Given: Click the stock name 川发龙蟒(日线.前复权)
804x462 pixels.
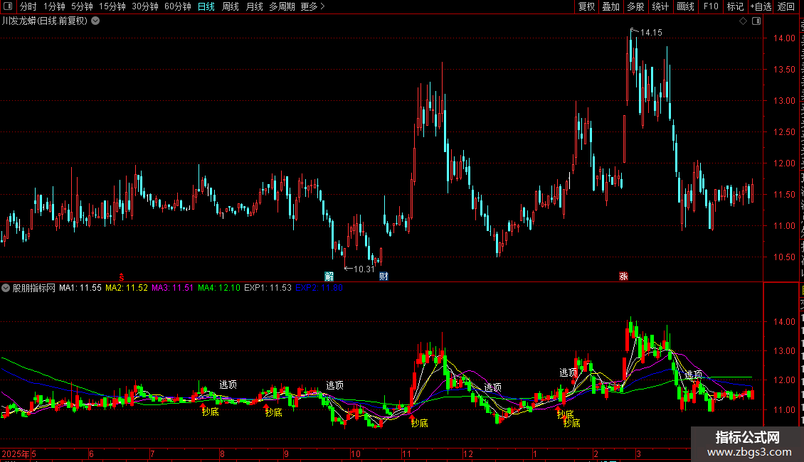Looking at the screenshot, I should point(45,21).
